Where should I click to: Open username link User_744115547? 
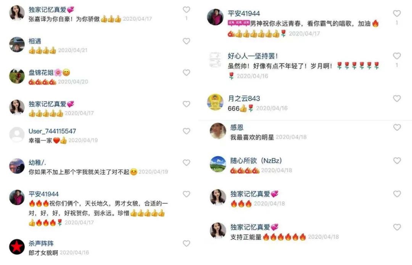pyautogui.click(x=52, y=131)
